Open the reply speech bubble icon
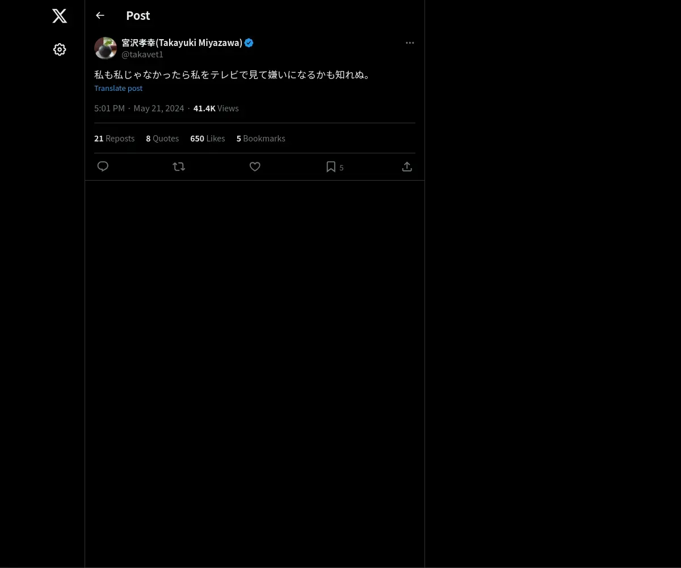 [x=103, y=166]
